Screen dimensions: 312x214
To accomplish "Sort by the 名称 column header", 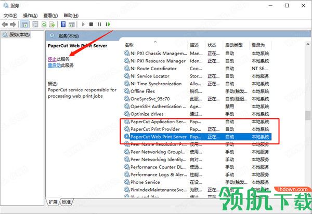I will [x=129, y=45].
